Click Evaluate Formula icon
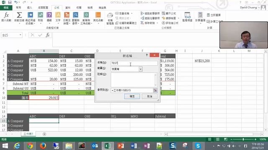The height and width of the screenshot is (150, 268). [x=163, y=23]
